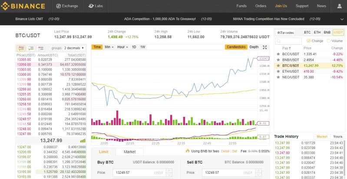
Task: Open the Min interval dropdown
Action: tap(109, 47)
